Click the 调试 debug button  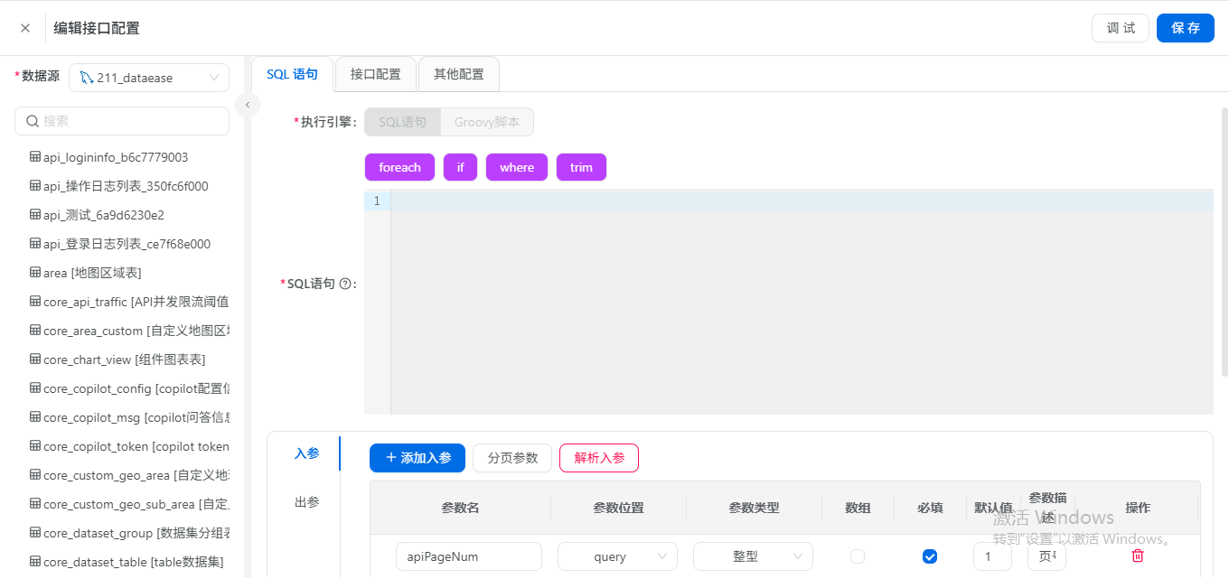(1121, 28)
